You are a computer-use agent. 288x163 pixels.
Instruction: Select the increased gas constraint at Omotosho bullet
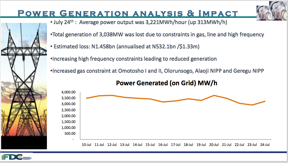tap(157, 71)
